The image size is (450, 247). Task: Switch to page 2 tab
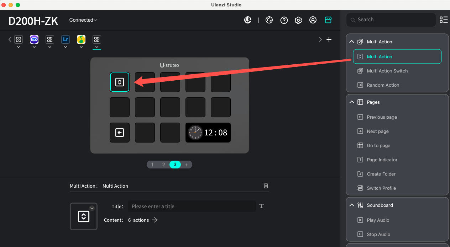[164, 165]
